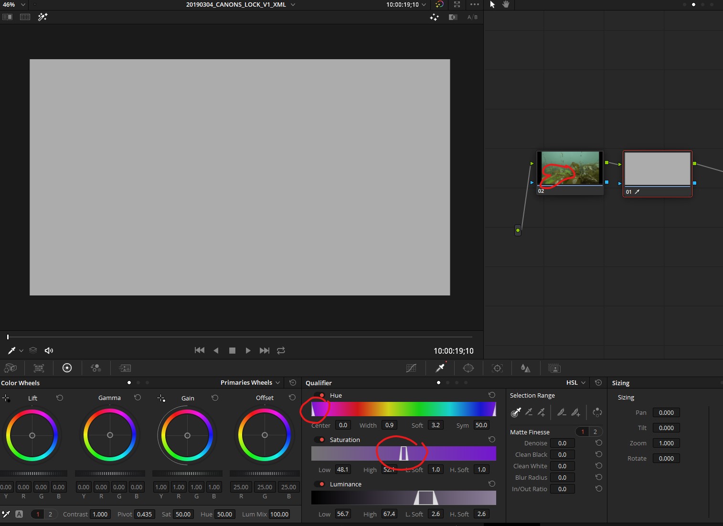723x526 pixels.
Task: Open the Color Match palette
Action: point(39,368)
